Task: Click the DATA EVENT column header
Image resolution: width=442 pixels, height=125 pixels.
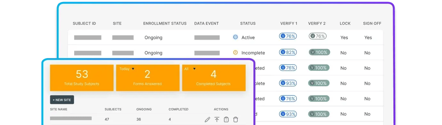Action: point(207,23)
